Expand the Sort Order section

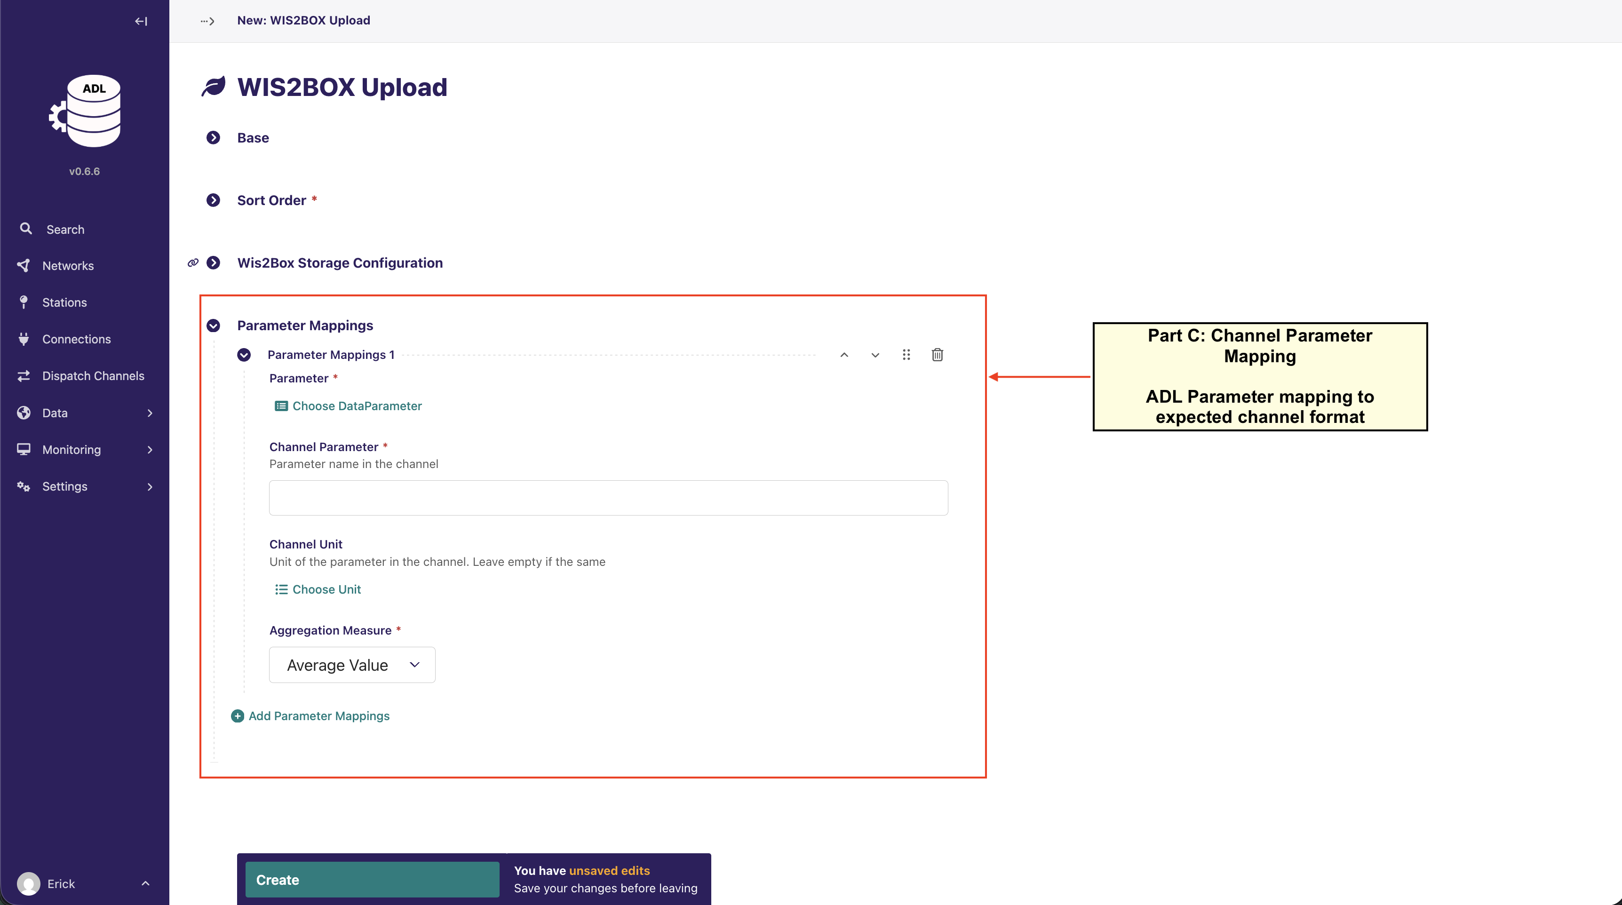[214, 200]
